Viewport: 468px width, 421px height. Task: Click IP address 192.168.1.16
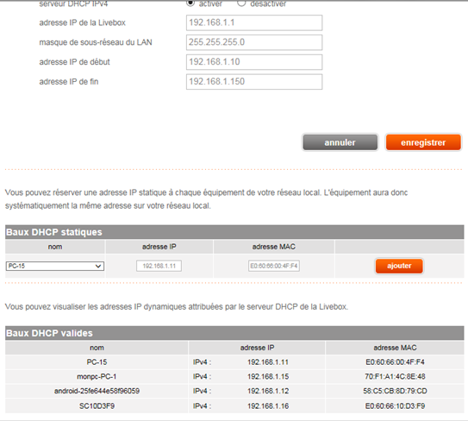point(268,406)
